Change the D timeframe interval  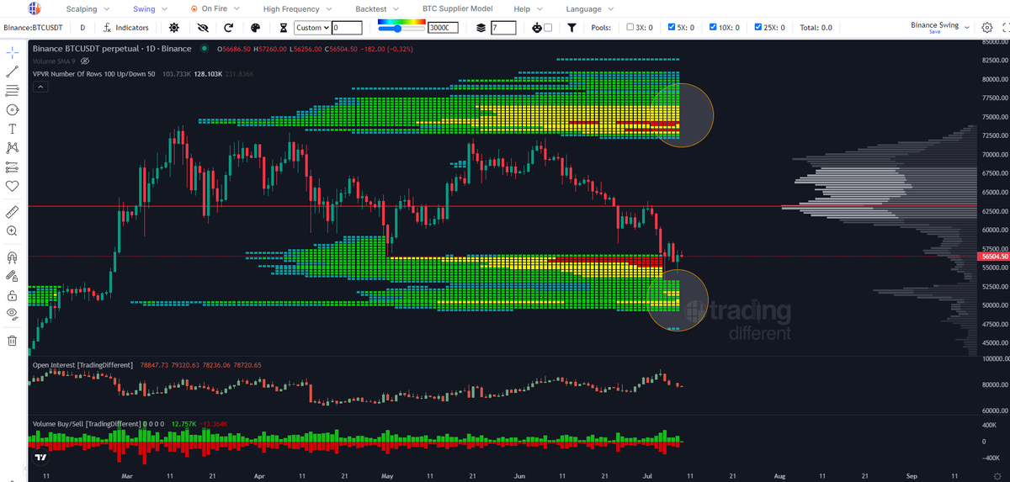pos(82,28)
